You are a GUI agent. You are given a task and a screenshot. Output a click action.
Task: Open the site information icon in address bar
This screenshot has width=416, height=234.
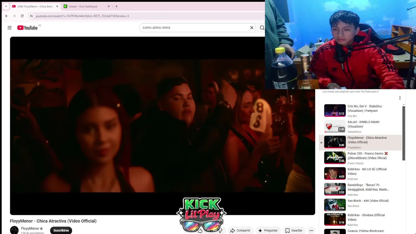(x=31, y=16)
